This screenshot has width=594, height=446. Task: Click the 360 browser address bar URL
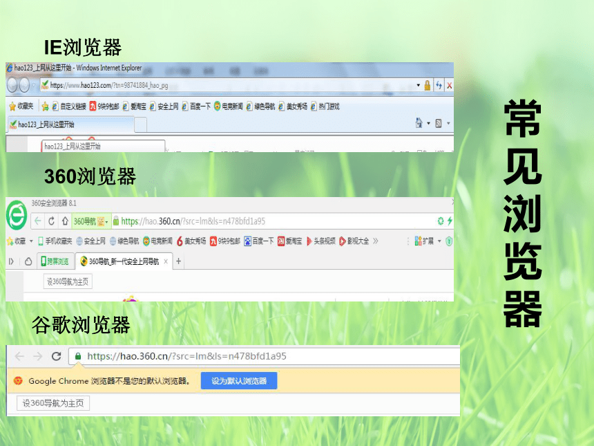click(x=193, y=221)
